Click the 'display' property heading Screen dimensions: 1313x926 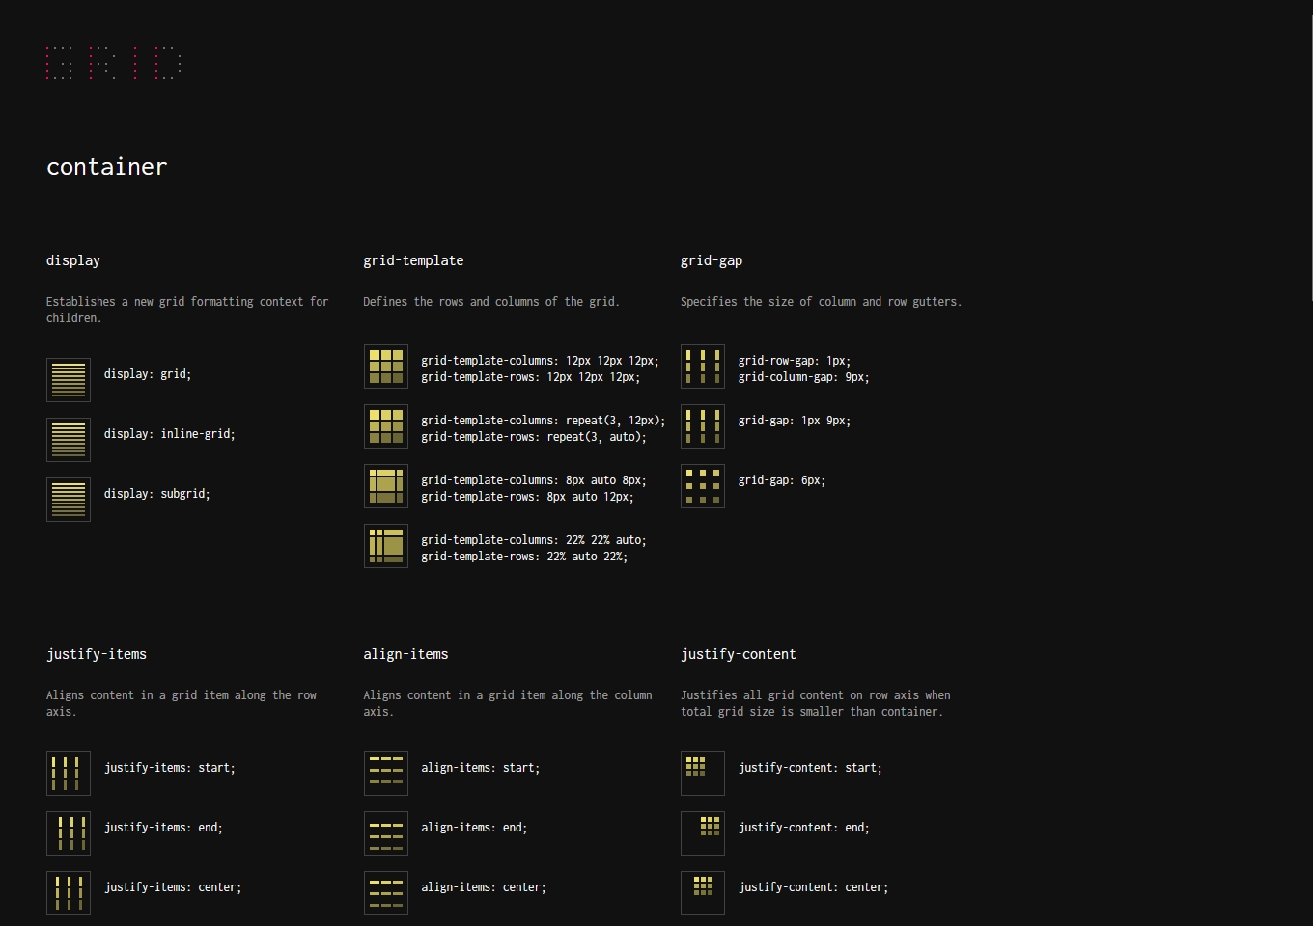point(73,260)
